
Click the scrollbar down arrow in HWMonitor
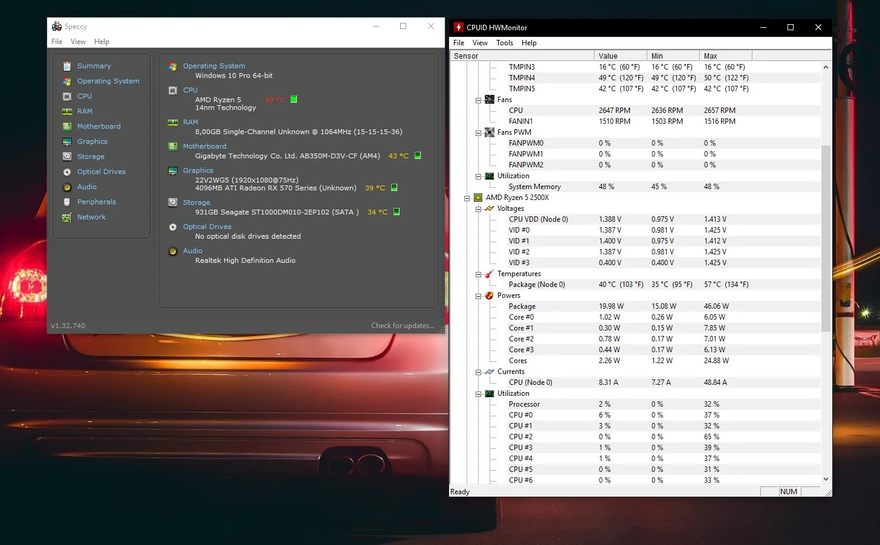pos(826,479)
